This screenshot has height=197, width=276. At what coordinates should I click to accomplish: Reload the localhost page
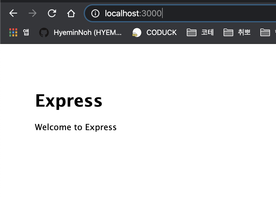(52, 13)
